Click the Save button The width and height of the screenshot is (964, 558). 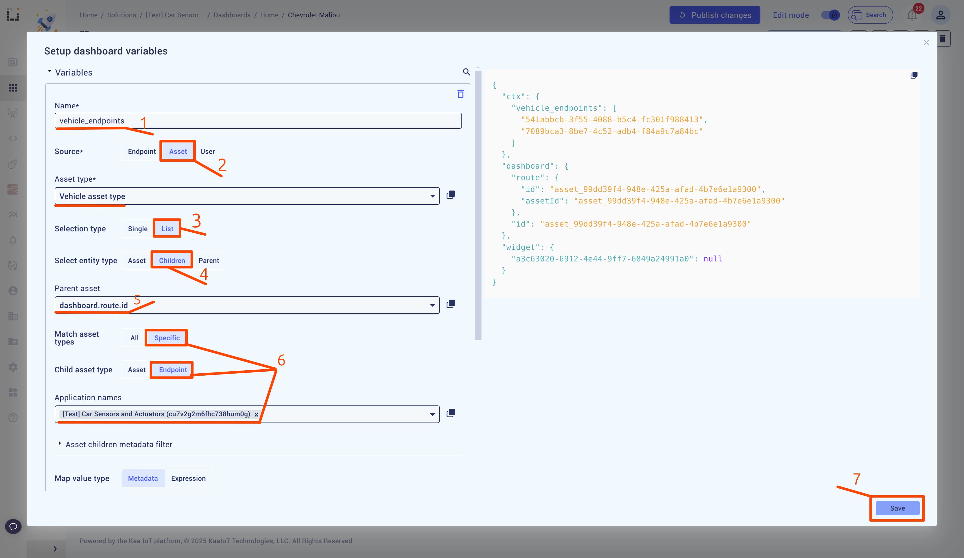[x=897, y=508]
